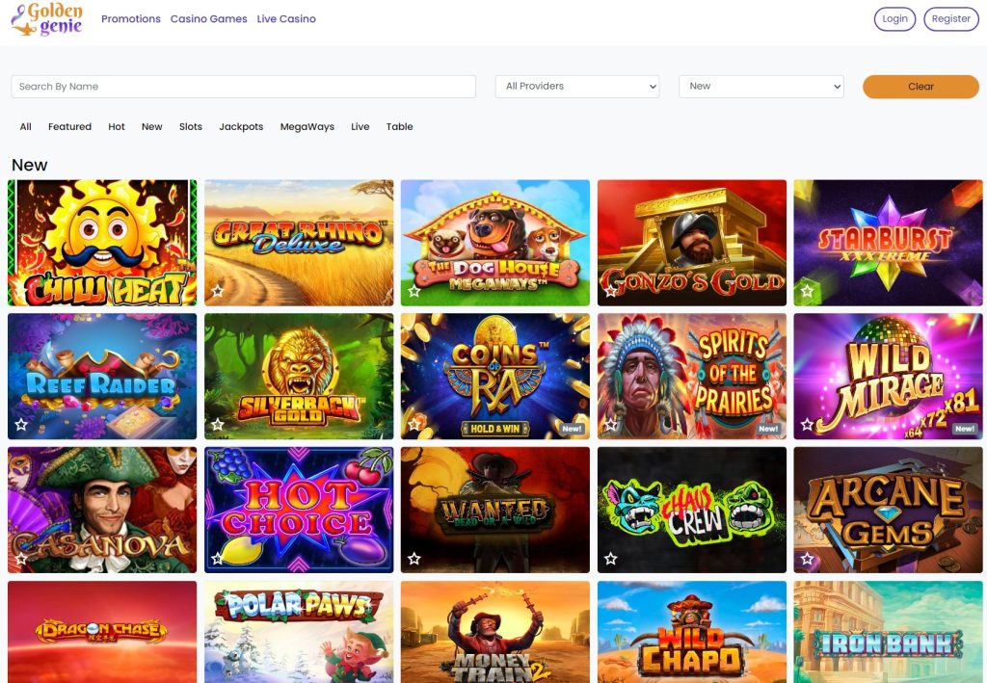The width and height of the screenshot is (987, 683).
Task: Open Casino Games from top navigation
Action: (208, 19)
